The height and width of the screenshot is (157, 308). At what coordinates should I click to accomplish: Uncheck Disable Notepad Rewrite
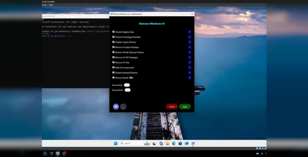click(x=113, y=72)
